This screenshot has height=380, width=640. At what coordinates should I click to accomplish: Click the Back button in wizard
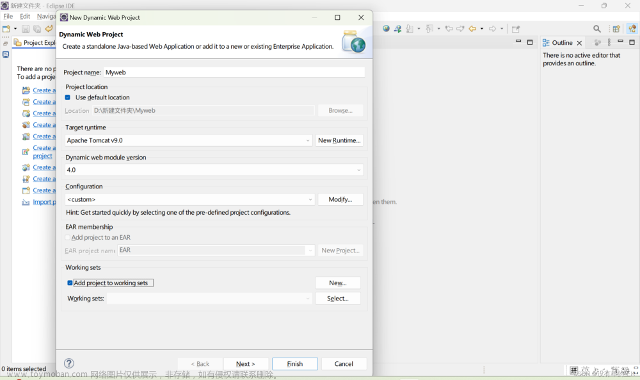[x=200, y=363]
